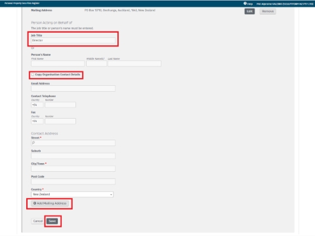
Task: Open the Country dropdown
Action: click(72, 195)
